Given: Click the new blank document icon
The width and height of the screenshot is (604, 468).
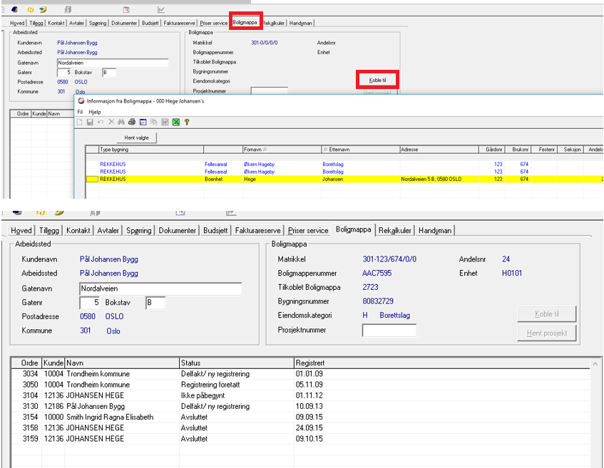Looking at the screenshot, I should coord(80,123).
